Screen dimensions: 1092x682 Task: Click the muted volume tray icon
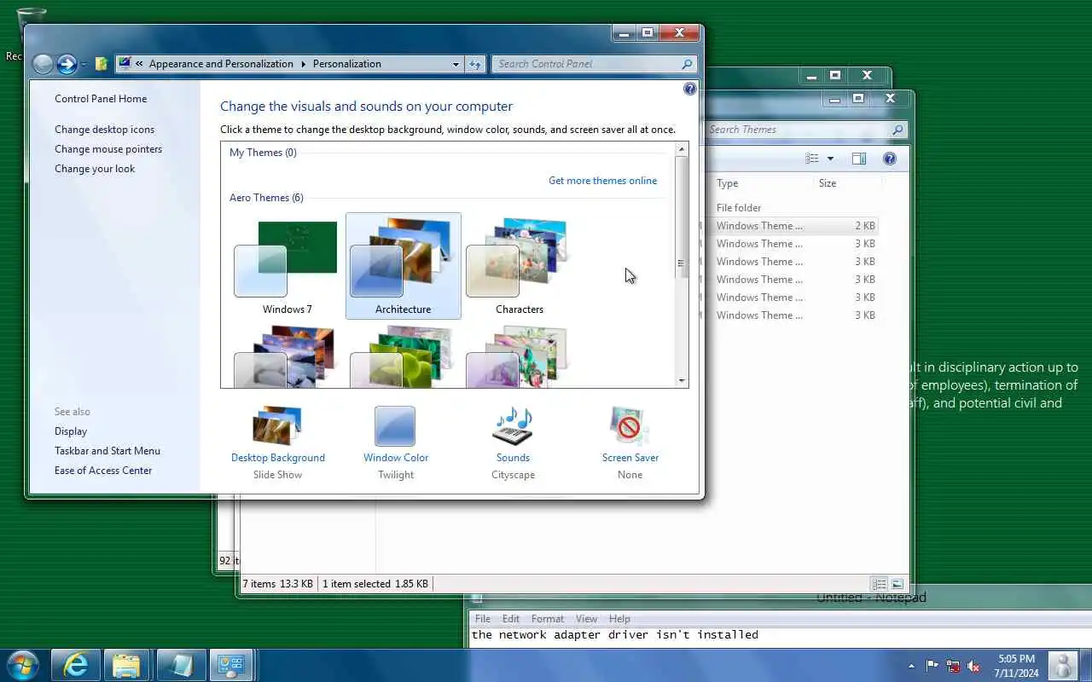click(973, 667)
